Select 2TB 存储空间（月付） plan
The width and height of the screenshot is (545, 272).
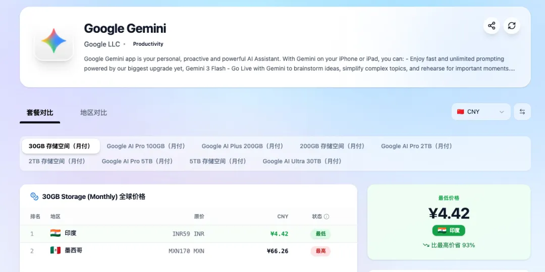coord(58,161)
